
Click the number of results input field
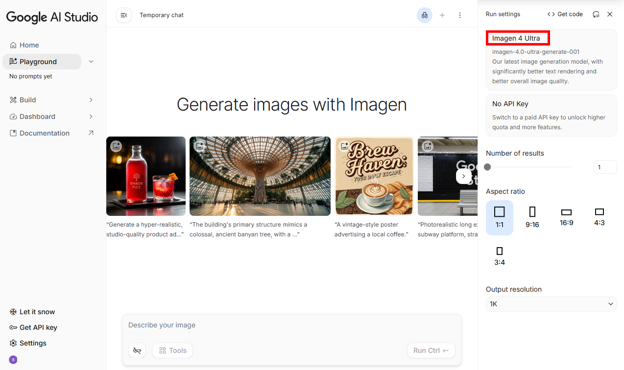point(605,167)
